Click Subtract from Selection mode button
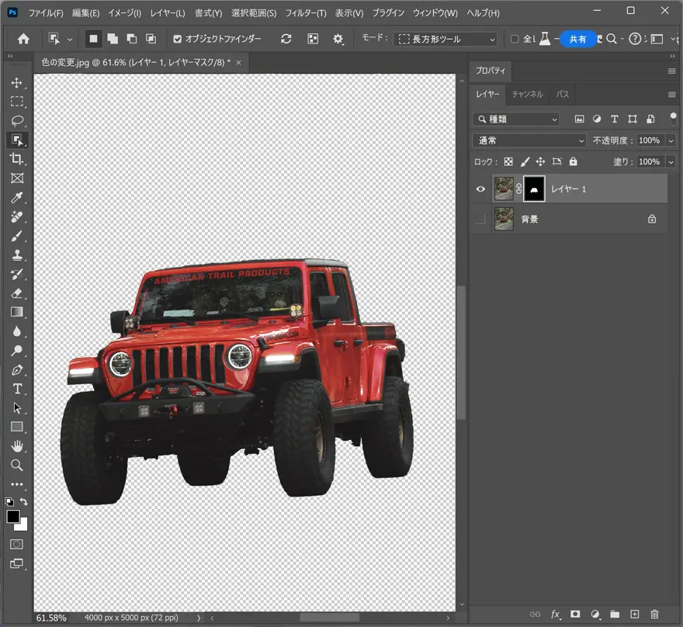The height and width of the screenshot is (627, 683). point(131,39)
